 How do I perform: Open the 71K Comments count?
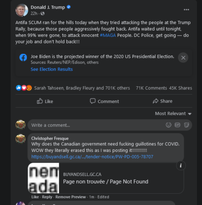point(151,88)
